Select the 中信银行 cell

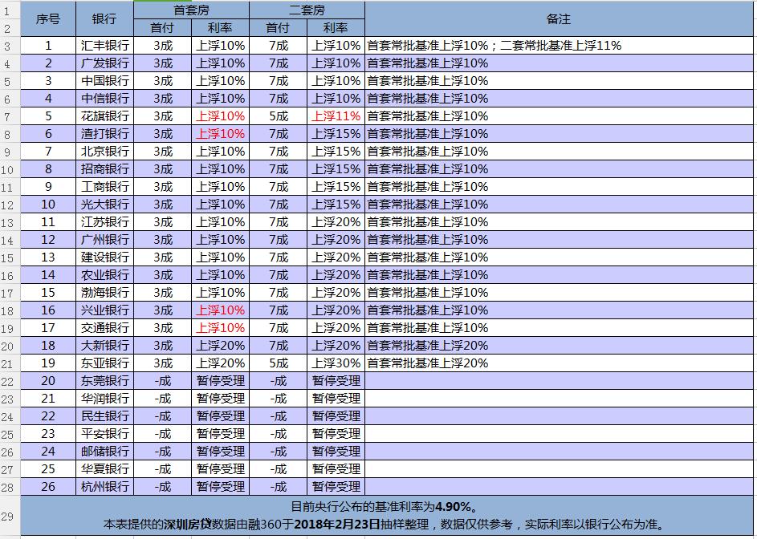pos(104,99)
